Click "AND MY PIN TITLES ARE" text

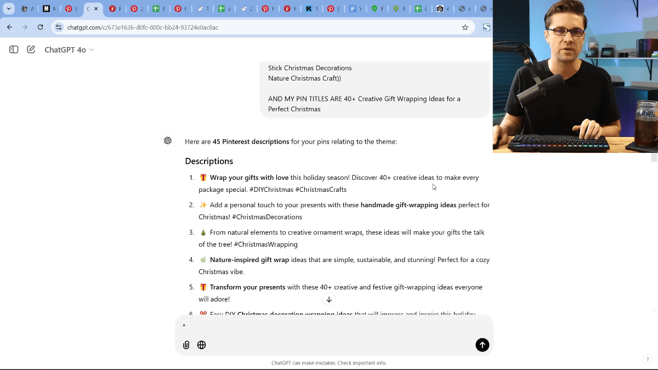305,99
